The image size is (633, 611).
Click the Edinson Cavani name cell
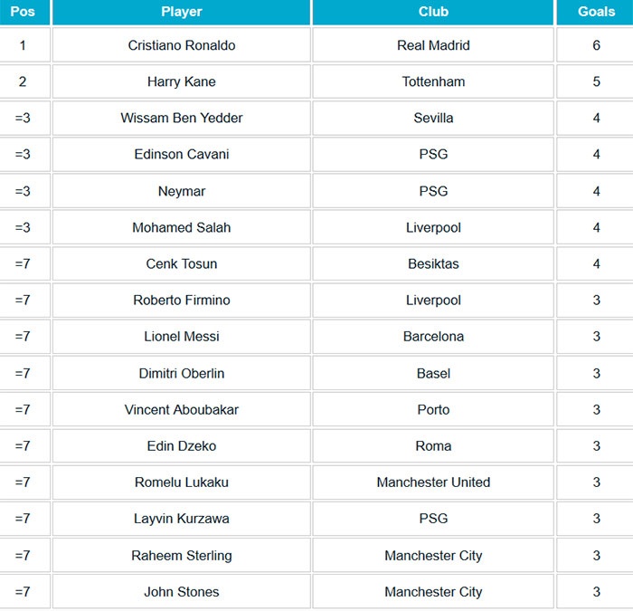182,154
